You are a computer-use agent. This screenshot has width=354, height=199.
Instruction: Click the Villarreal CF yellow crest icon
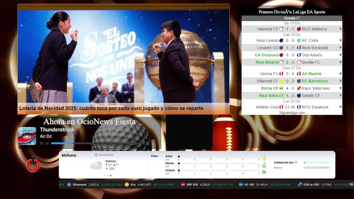[x=281, y=81]
